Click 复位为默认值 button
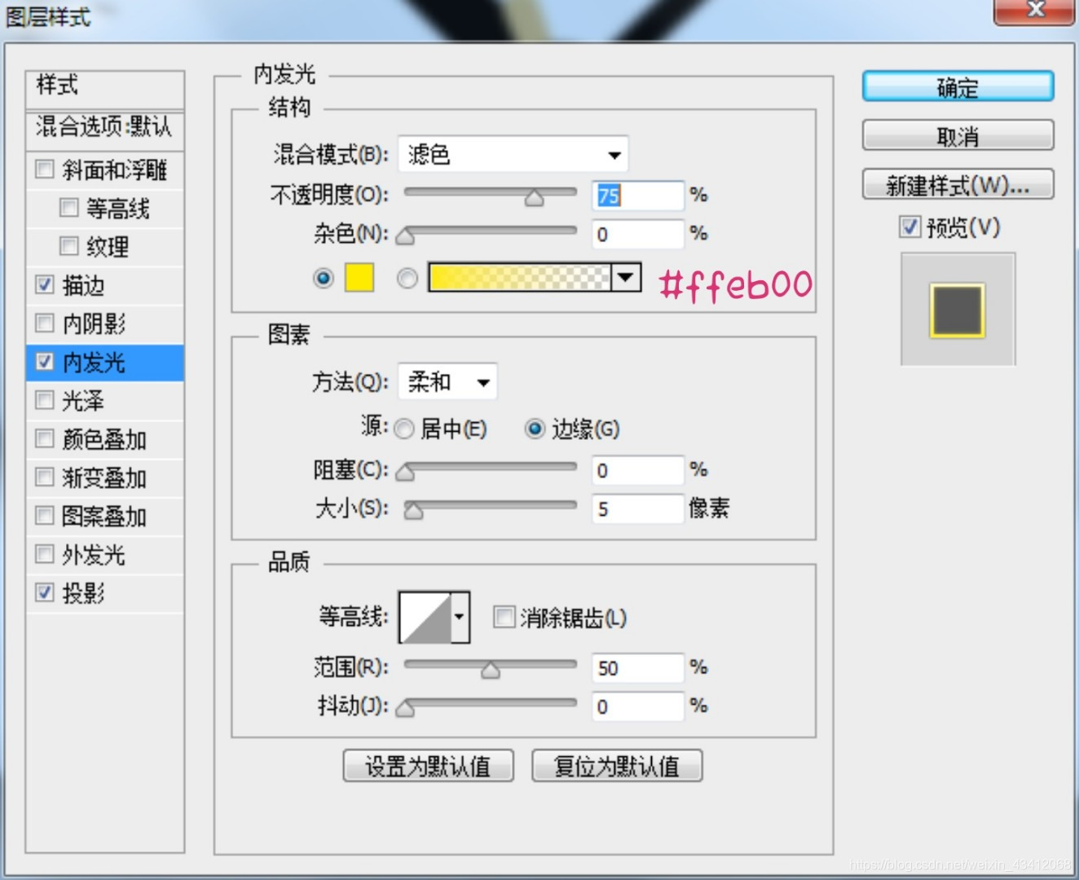This screenshot has height=880, width=1079. point(617,766)
